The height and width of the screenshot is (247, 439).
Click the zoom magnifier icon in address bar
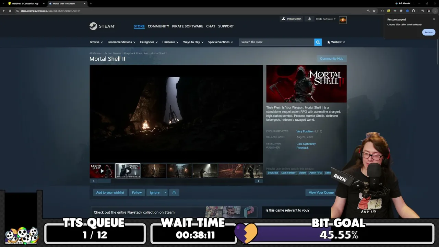click(x=368, y=11)
